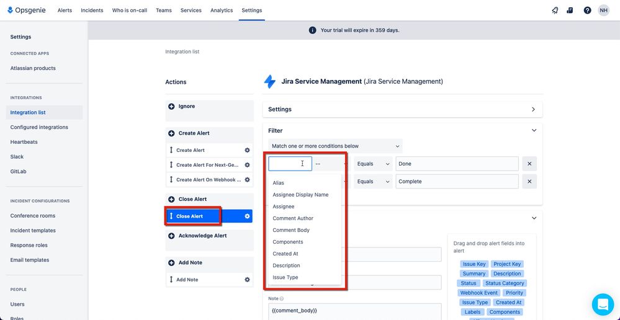This screenshot has width=620, height=320.
Task: Choose Issue Type in the dropdown list
Action: (285, 277)
